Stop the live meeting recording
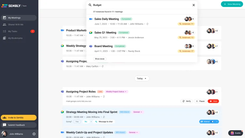 (213, 101)
